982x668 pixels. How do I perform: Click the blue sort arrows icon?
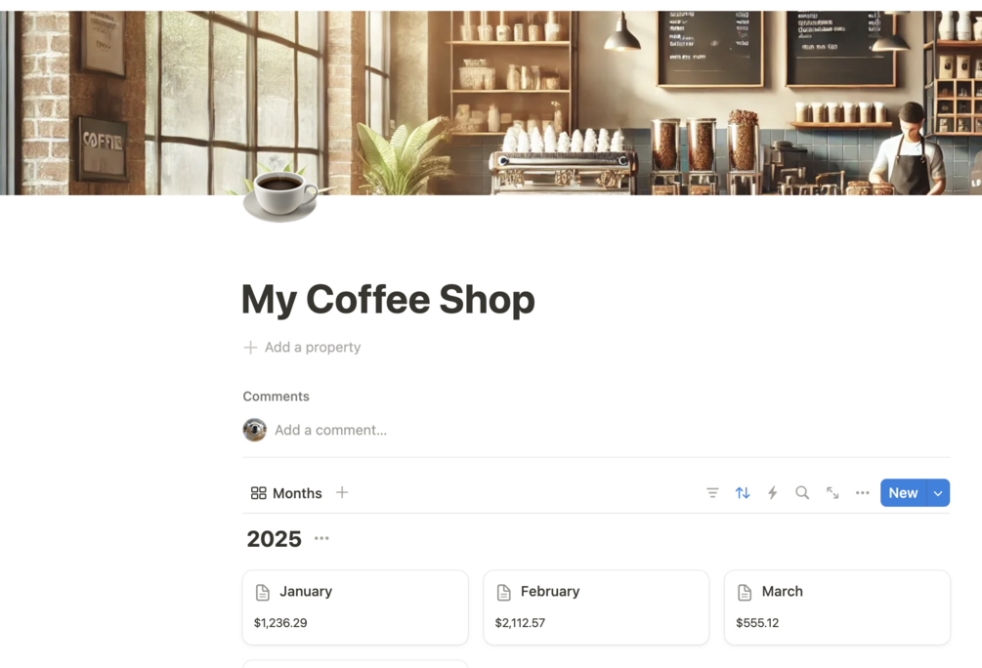coord(743,493)
